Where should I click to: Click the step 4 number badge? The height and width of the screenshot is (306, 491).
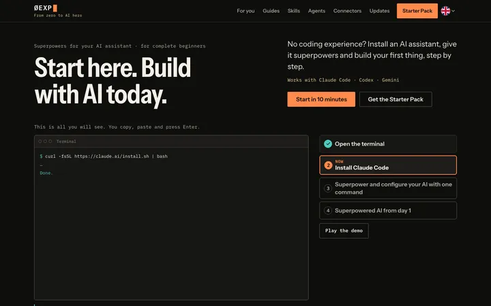328,210
